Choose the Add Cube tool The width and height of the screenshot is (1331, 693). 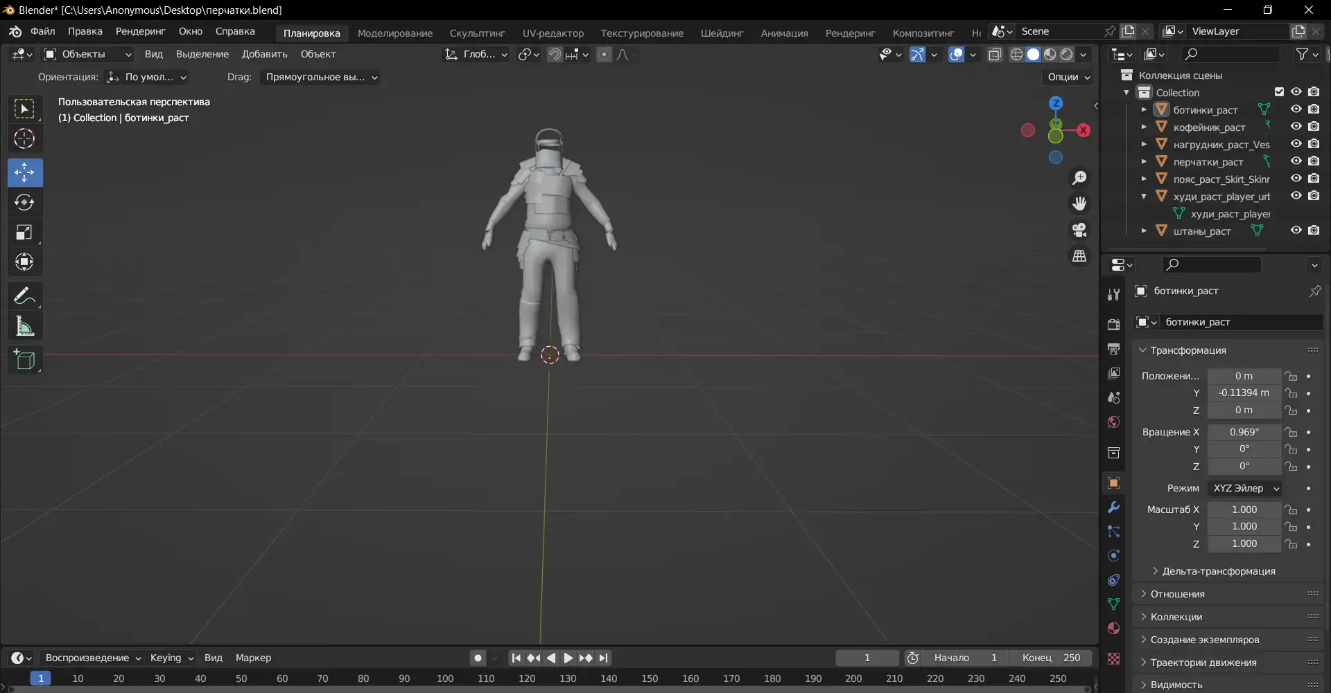24,360
